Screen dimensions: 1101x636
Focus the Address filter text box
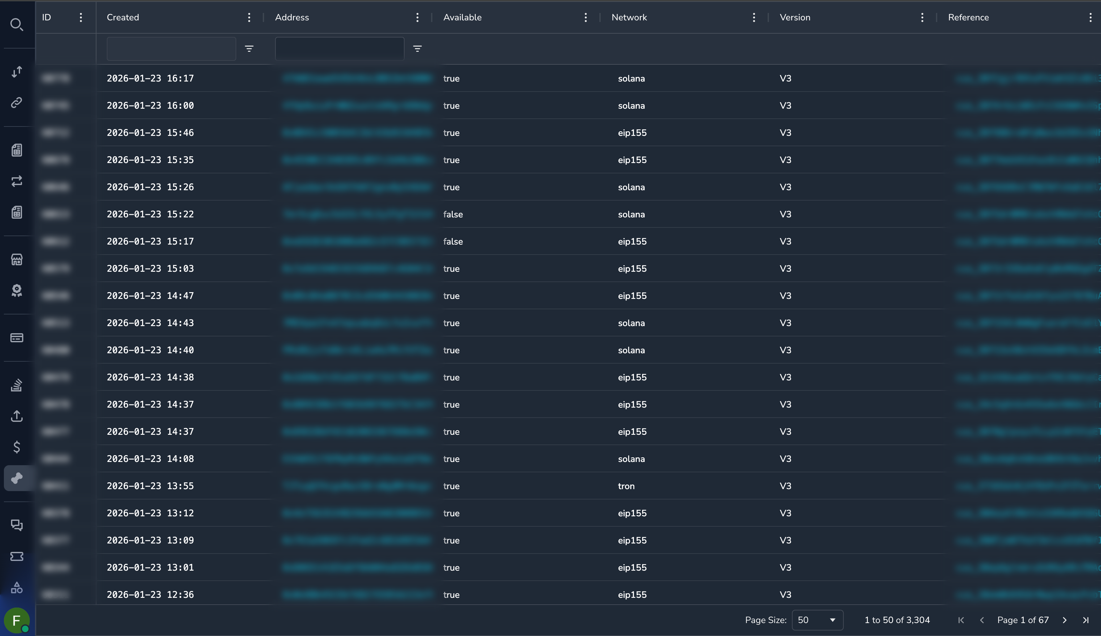tap(339, 49)
